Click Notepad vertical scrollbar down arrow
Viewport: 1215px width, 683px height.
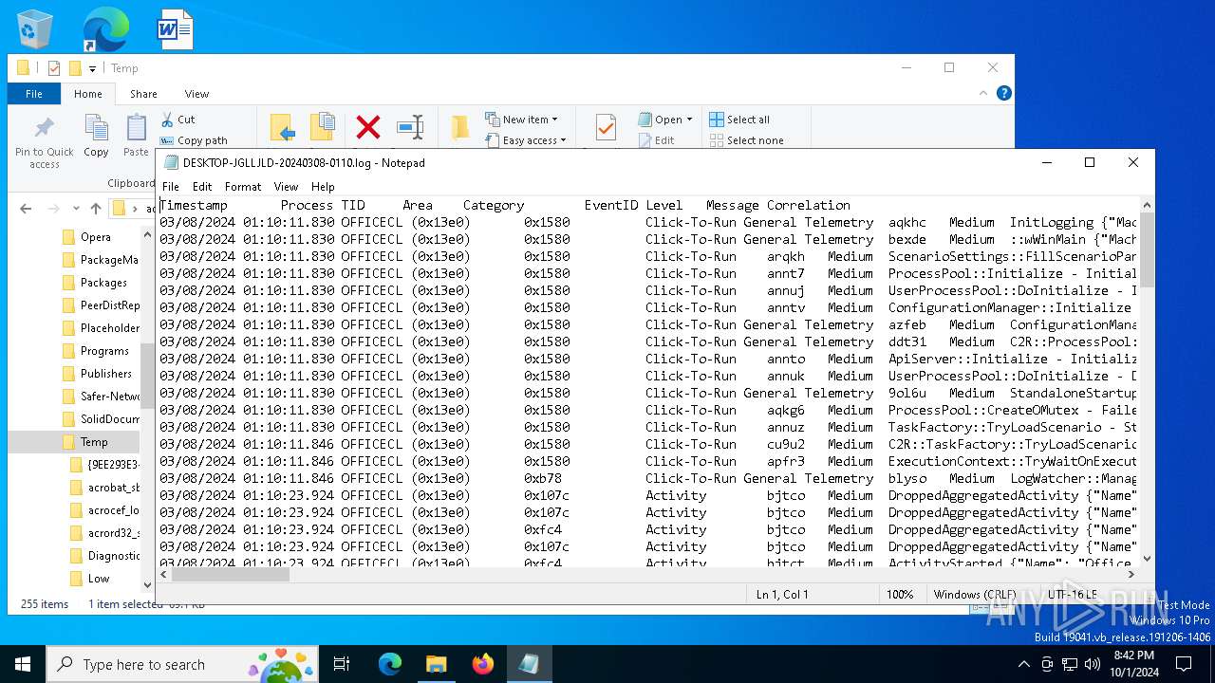[x=1147, y=558]
